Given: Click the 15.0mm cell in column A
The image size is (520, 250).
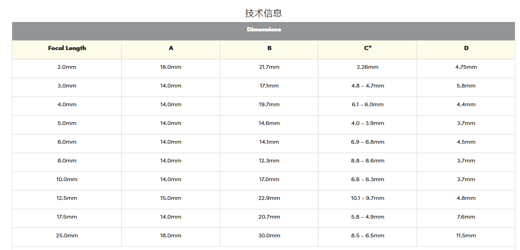Looking at the screenshot, I should tap(171, 198).
